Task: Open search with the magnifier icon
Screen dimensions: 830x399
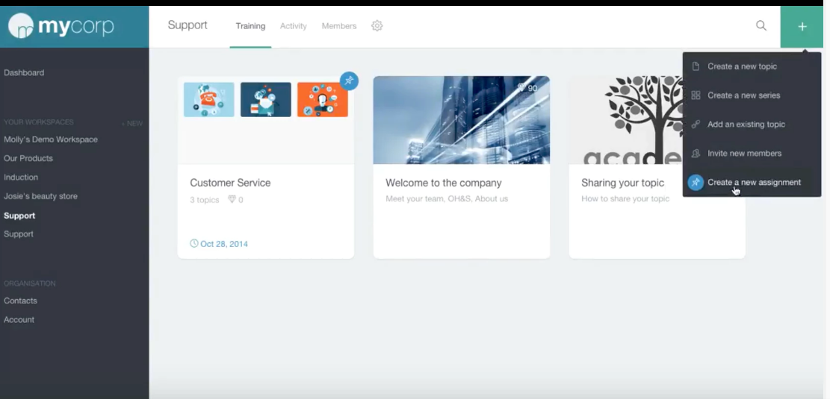Action: point(761,25)
